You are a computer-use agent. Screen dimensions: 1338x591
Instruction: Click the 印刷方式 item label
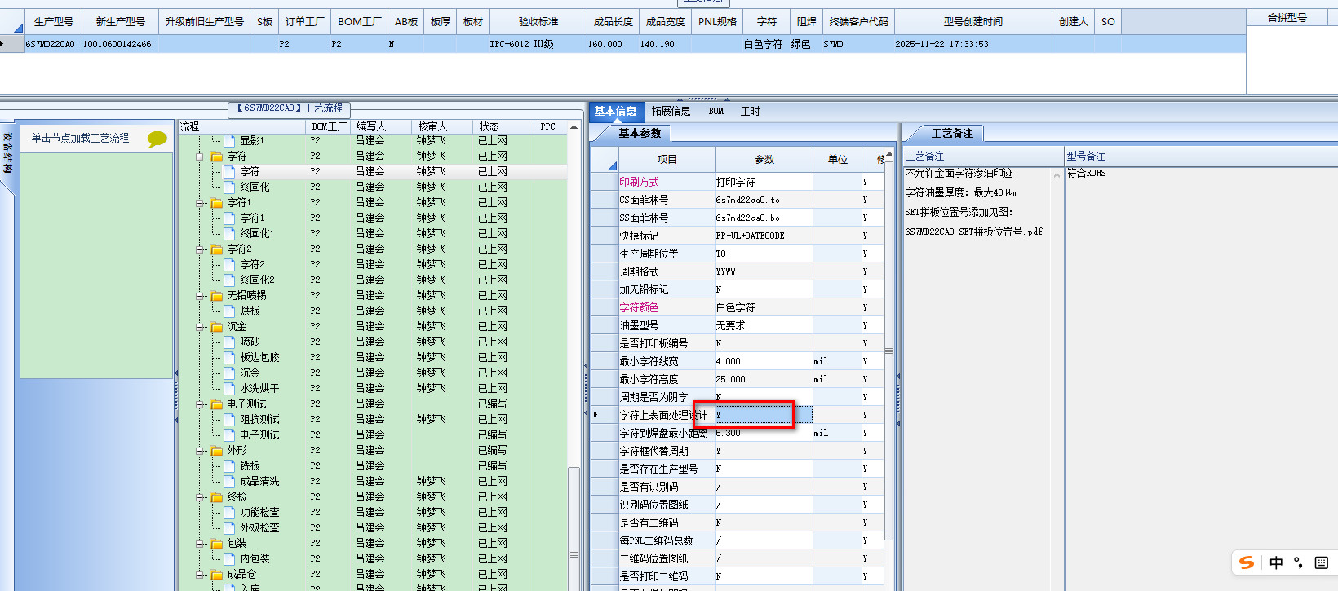click(639, 182)
